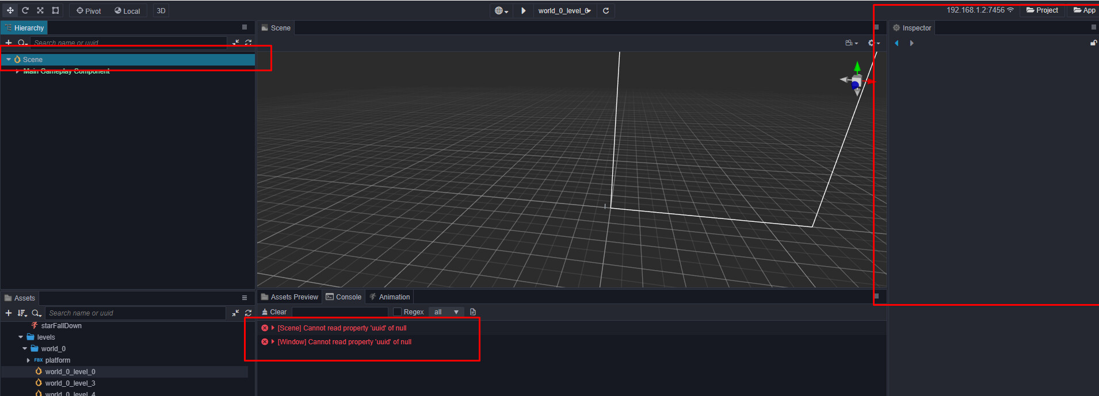The image size is (1099, 396).
Task: Collapse the levels folder in Assets
Action: pos(21,337)
